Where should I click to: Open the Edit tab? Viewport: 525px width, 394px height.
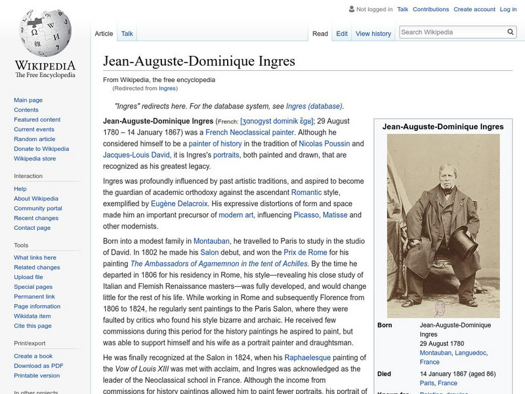click(x=341, y=33)
